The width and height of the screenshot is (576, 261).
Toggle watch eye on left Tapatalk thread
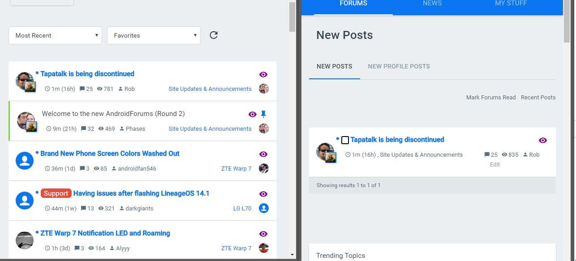[x=263, y=75]
